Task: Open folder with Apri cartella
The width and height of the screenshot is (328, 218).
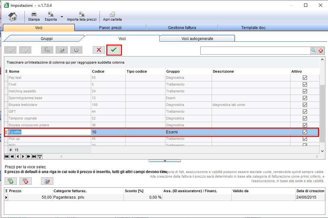Action: [112, 17]
